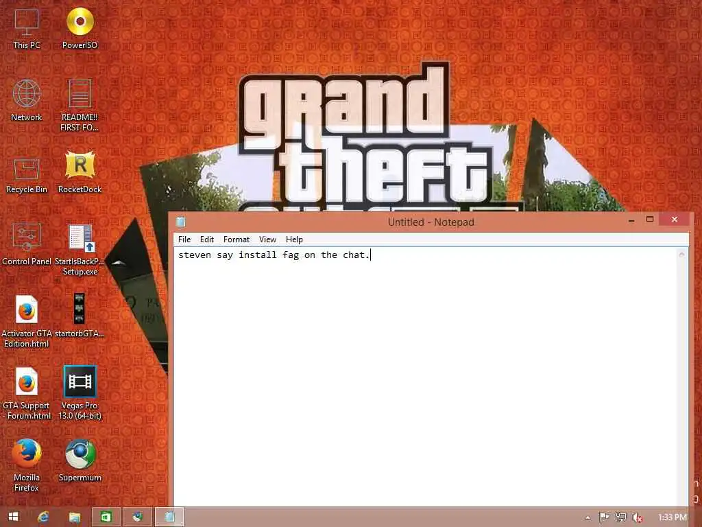
Task: Click the 1:33 PM taskbar clock
Action: (672, 517)
